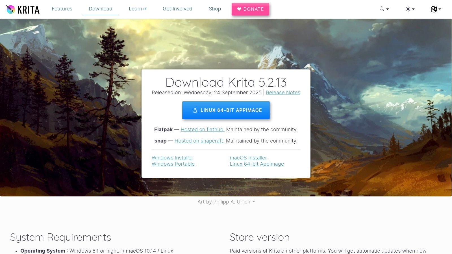Viewport: 452px width, 254px height.
Task: Follow the Hosted on flathub link
Action: (x=203, y=130)
